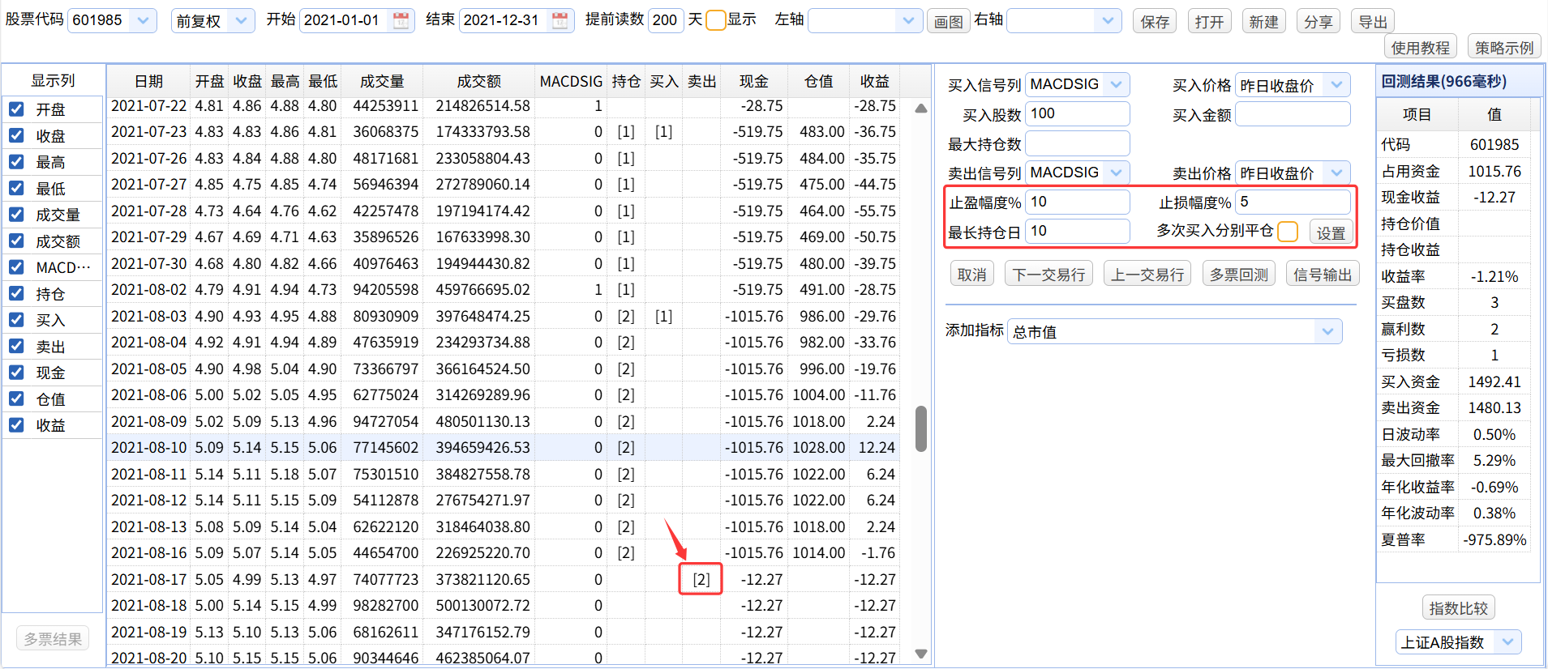
Task: Click the 指数比较 button
Action: coord(1458,608)
